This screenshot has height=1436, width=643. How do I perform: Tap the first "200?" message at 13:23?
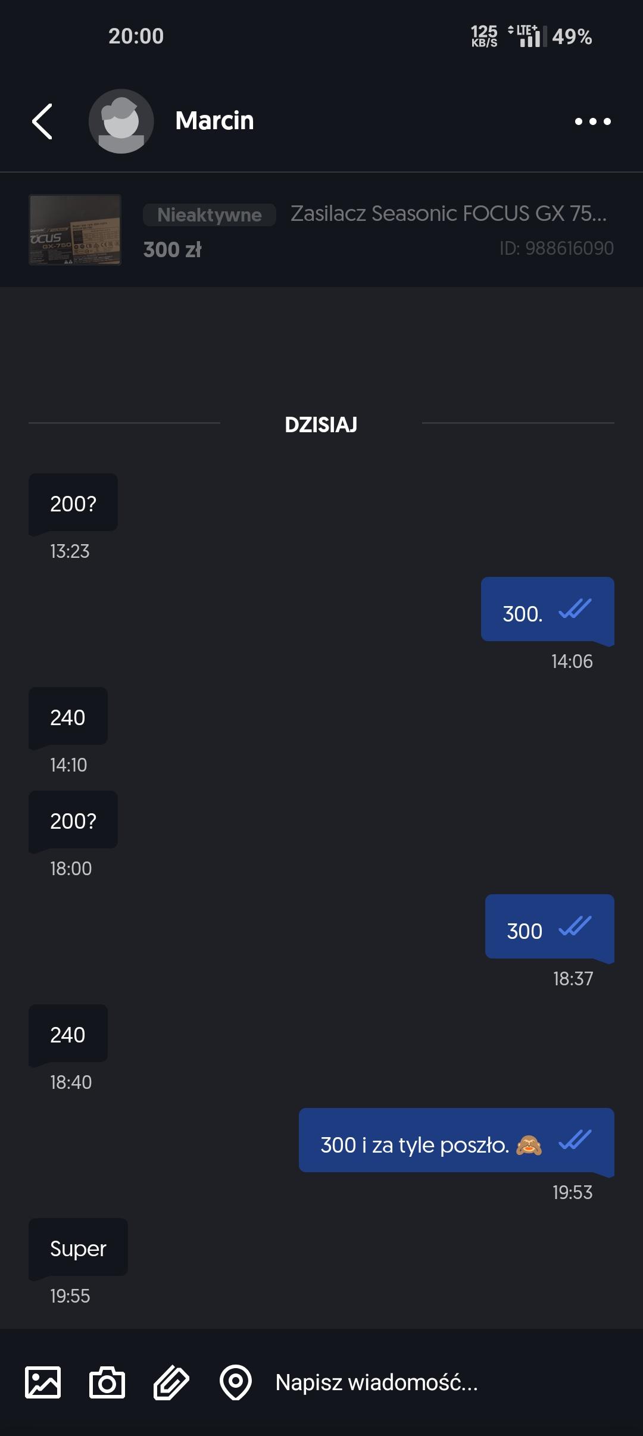coord(73,503)
